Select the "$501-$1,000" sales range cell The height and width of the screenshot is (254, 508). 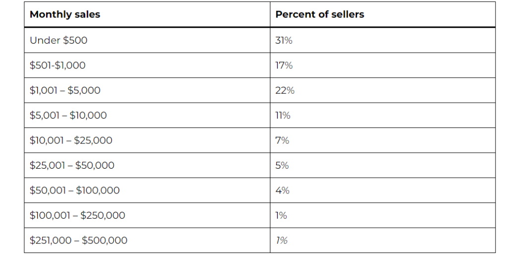click(x=58, y=65)
